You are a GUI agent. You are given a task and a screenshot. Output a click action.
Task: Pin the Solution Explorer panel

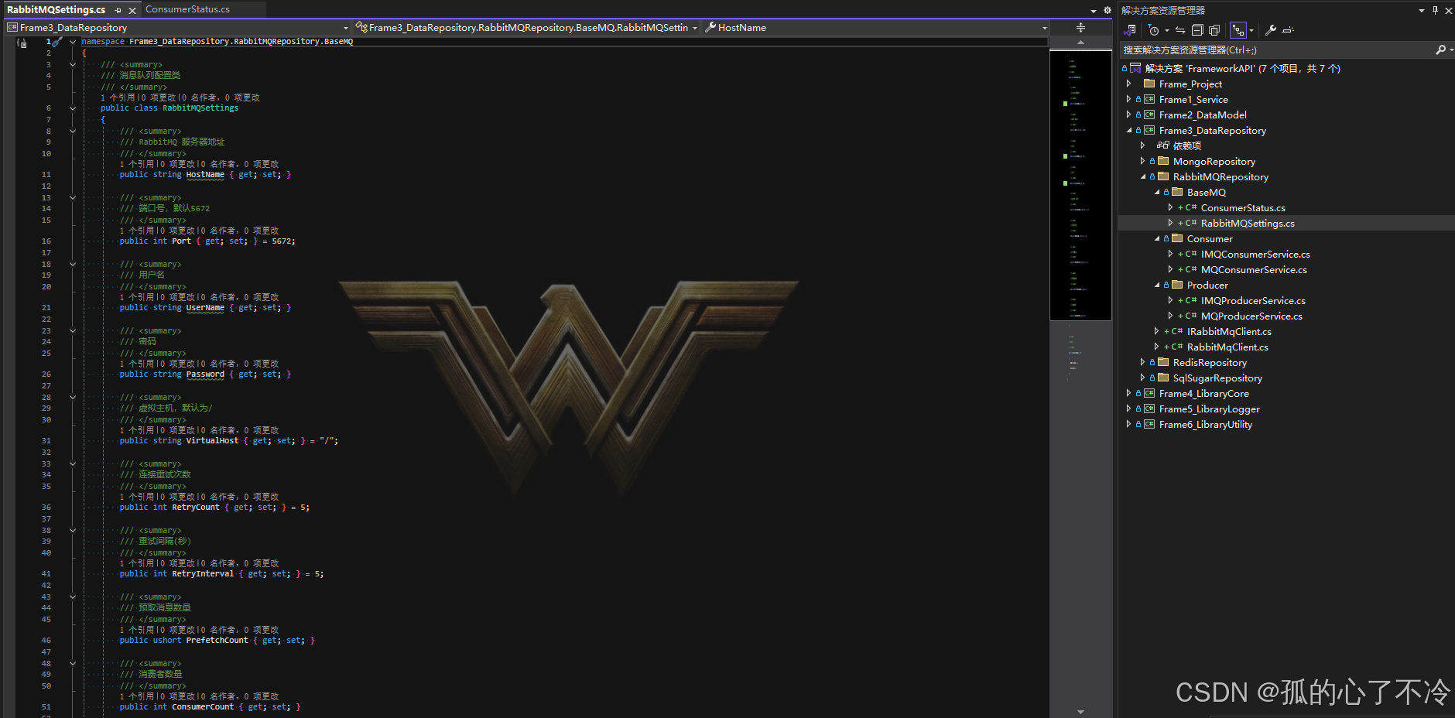point(1435,10)
